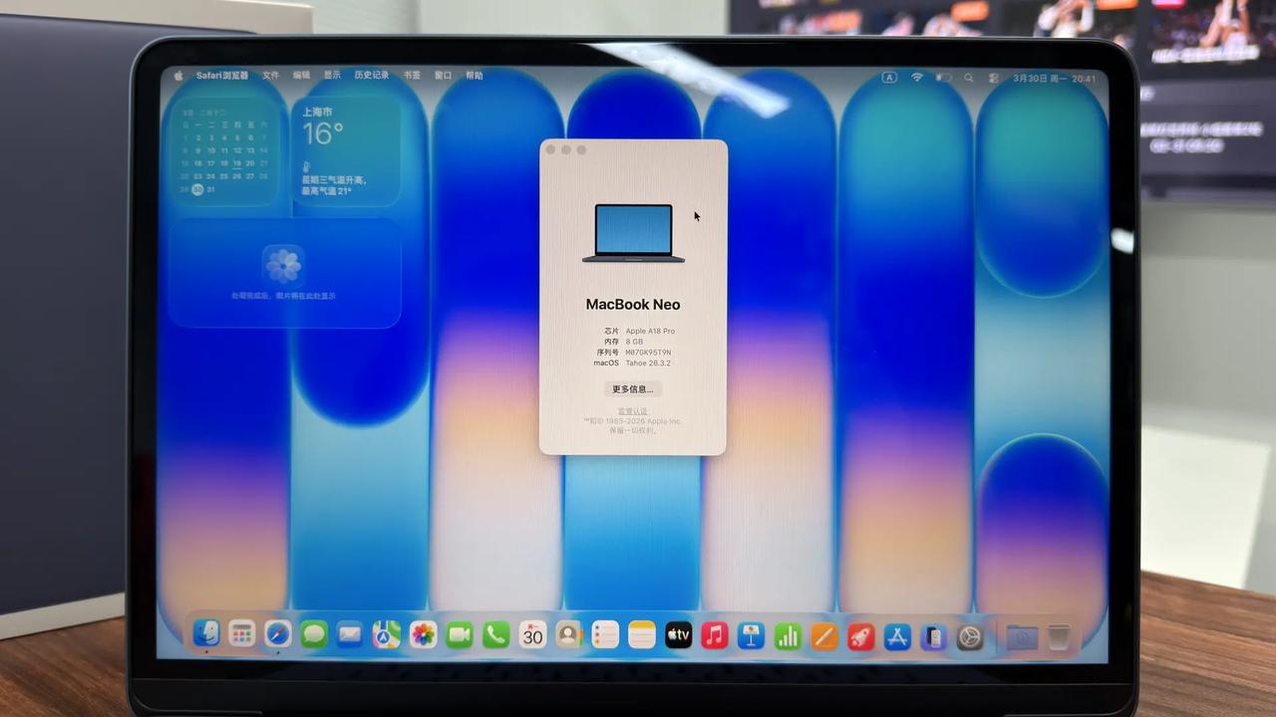Image resolution: width=1276 pixels, height=717 pixels.
Task: Open the yellow Notes app in Dock
Action: pos(642,634)
